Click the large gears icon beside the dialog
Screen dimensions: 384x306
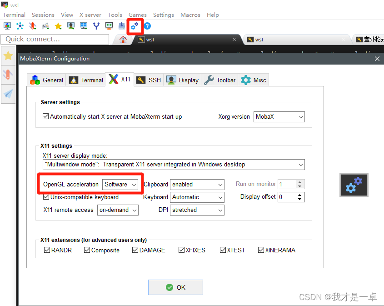354,185
